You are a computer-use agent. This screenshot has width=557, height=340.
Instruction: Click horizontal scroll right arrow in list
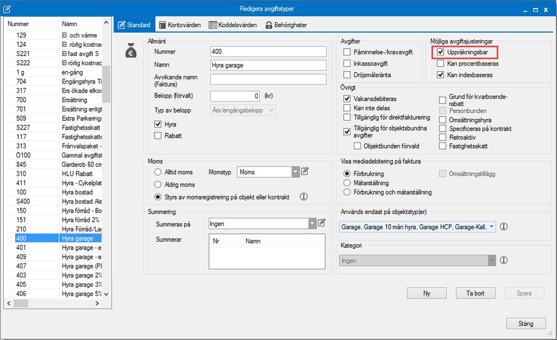pyautogui.click(x=97, y=304)
